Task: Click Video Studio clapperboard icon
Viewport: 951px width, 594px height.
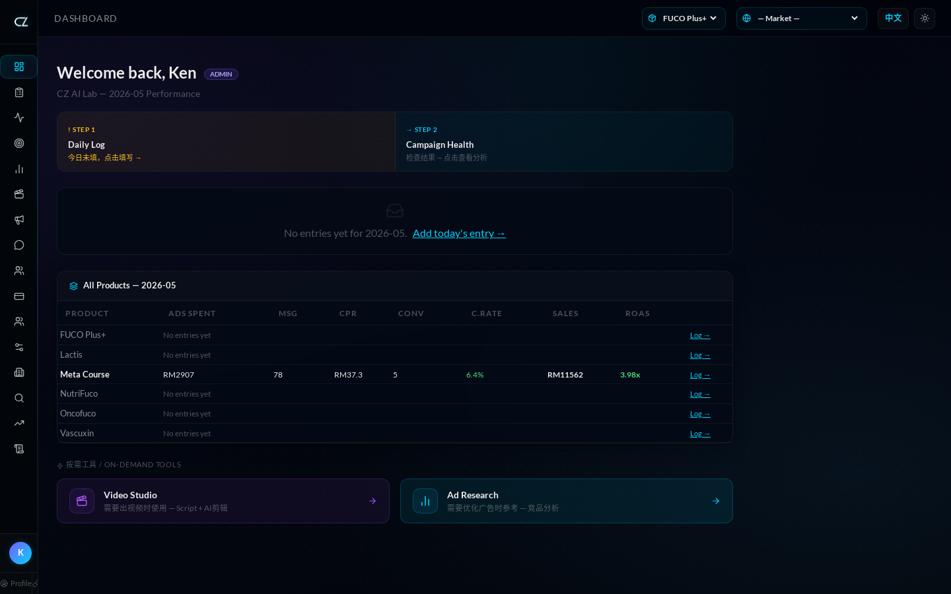Action: tap(82, 501)
